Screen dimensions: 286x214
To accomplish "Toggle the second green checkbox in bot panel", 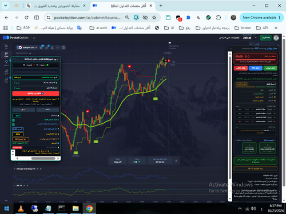I will pos(13,124).
